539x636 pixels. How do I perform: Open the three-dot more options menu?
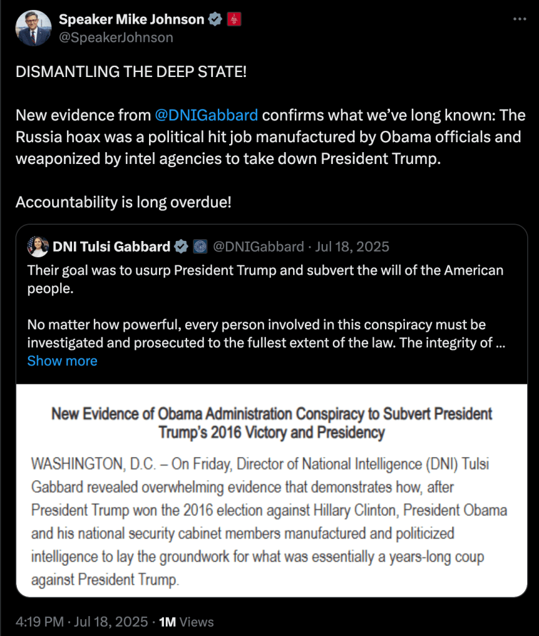pyautogui.click(x=519, y=20)
